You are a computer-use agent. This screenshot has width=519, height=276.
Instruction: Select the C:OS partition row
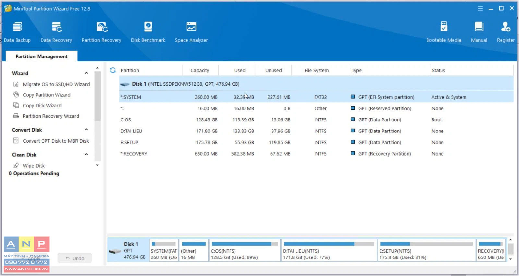316,120
